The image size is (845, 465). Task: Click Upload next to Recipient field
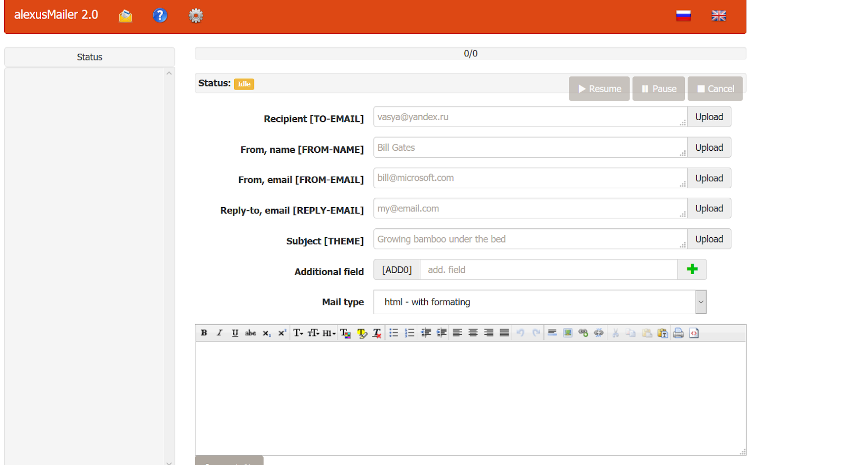(x=709, y=117)
